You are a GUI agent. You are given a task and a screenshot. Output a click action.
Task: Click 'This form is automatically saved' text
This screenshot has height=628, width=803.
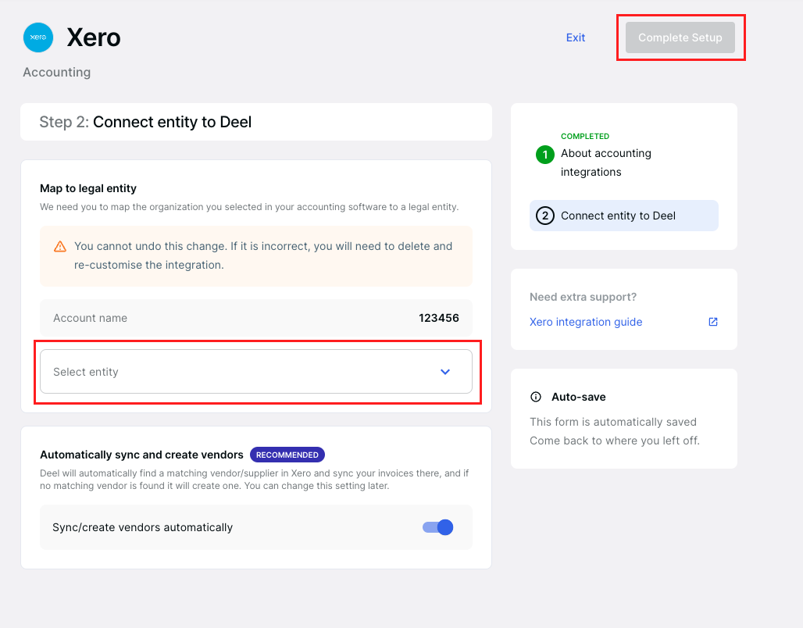(x=613, y=422)
